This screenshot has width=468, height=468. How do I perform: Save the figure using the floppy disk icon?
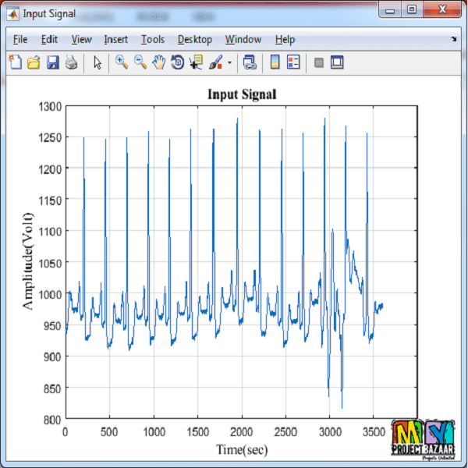(x=52, y=62)
